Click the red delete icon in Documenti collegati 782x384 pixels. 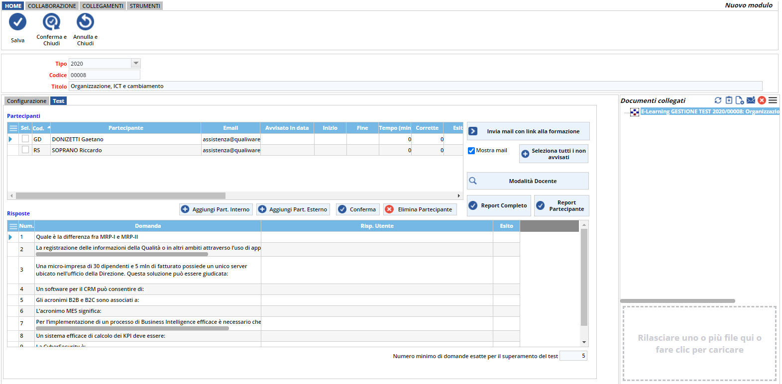click(762, 100)
